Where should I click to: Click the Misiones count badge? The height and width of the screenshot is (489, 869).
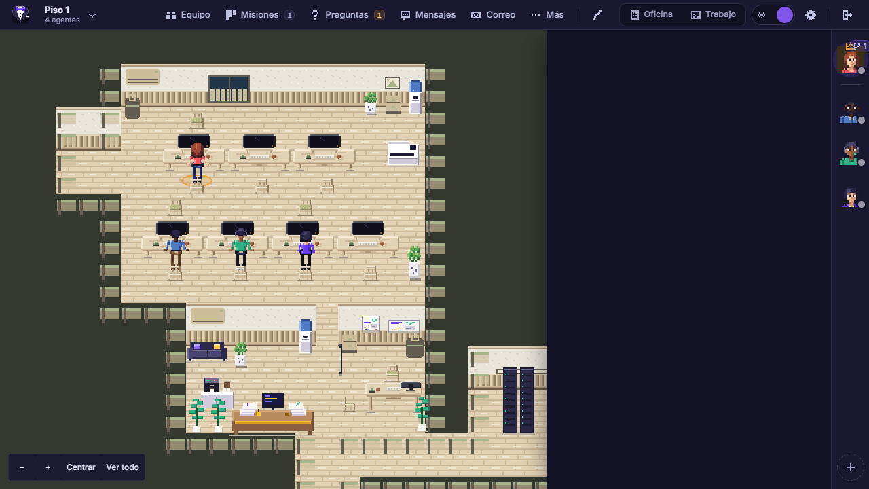[x=289, y=15]
